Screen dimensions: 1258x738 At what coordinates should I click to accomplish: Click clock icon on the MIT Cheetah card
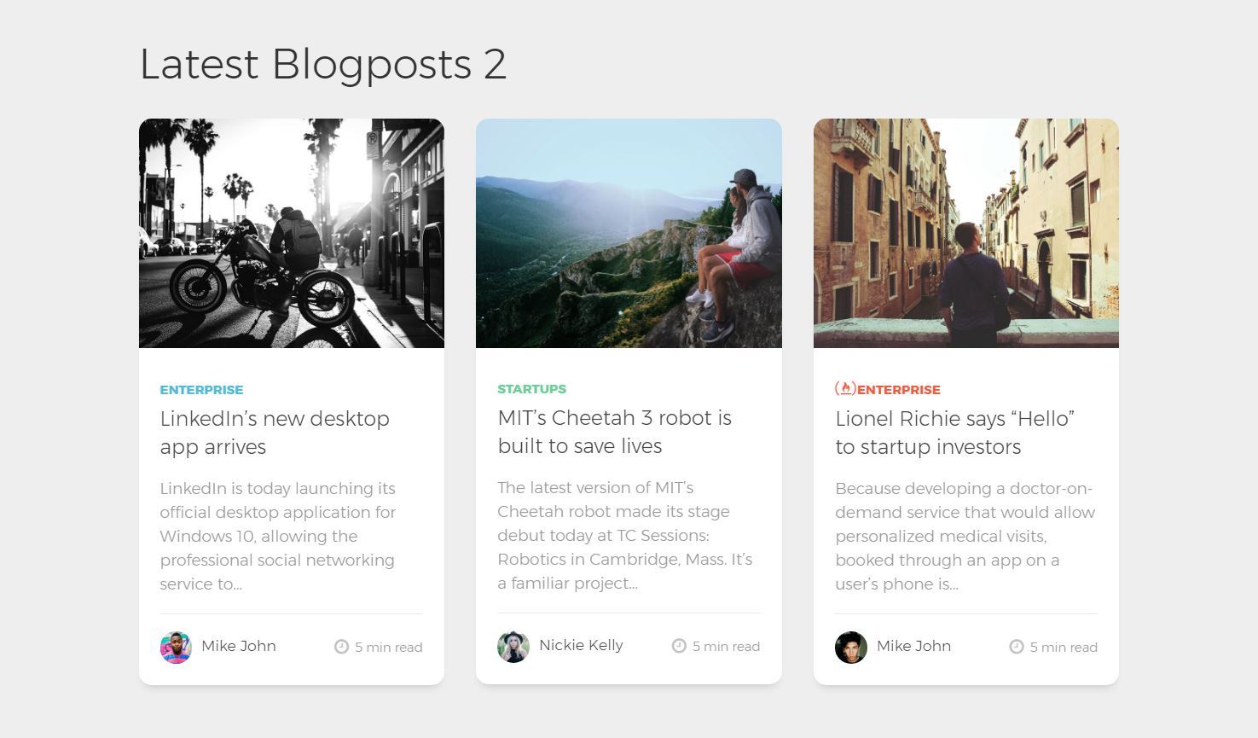pyautogui.click(x=679, y=646)
